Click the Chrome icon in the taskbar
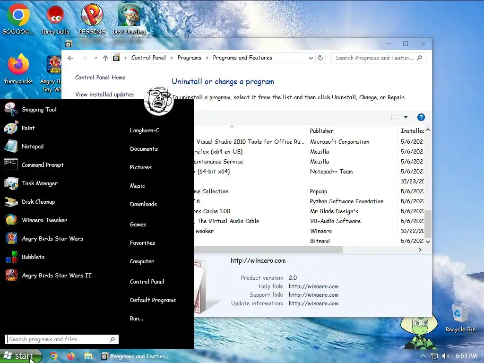The image size is (484, 363). (x=53, y=356)
